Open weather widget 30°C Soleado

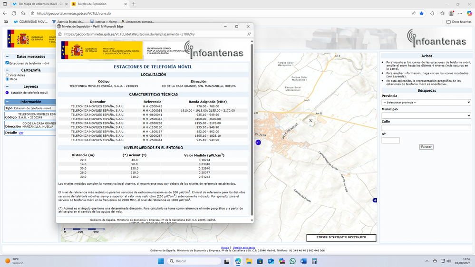pos(14,261)
